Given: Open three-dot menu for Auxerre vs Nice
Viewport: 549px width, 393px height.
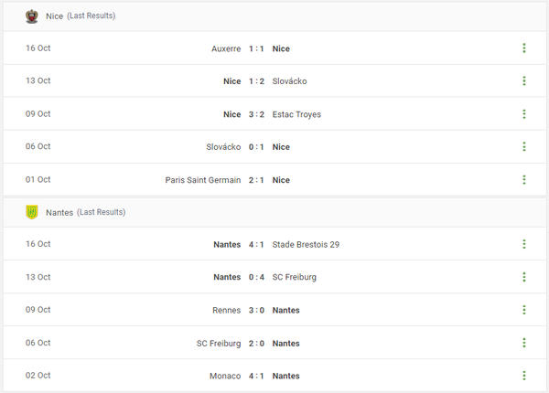Looking at the screenshot, I should 524,48.
